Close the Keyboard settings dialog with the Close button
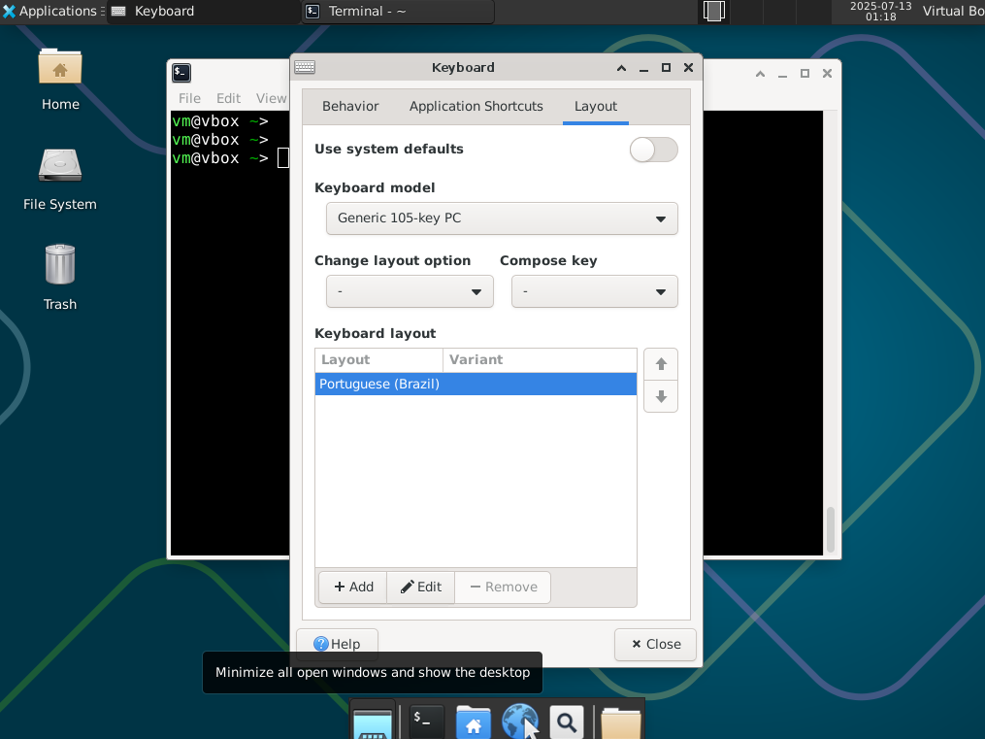The height and width of the screenshot is (739, 985). pyautogui.click(x=655, y=644)
